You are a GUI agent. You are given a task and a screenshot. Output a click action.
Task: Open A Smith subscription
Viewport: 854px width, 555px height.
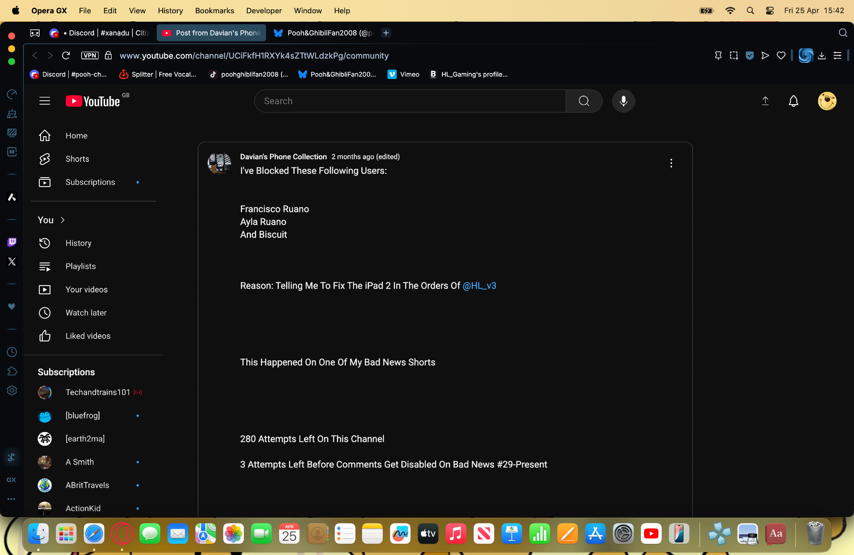coord(94,462)
